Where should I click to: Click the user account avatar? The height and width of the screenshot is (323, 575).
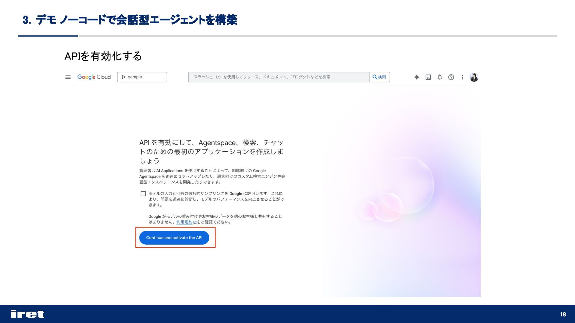tap(474, 77)
